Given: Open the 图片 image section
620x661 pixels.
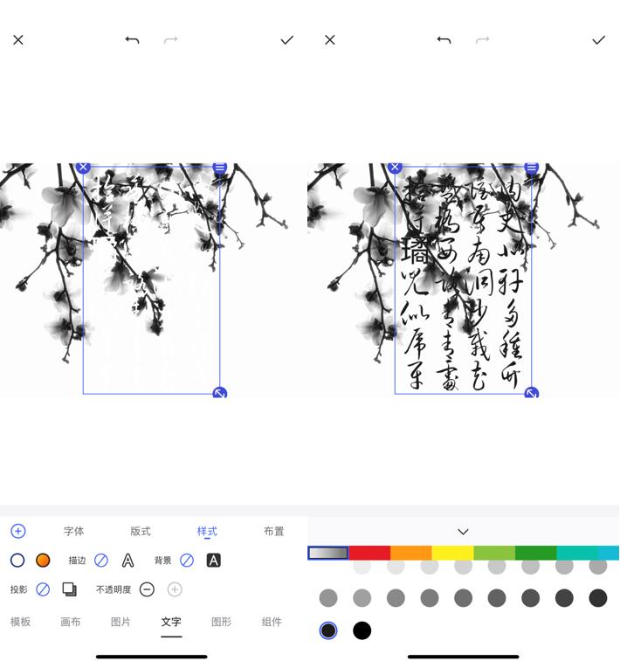Looking at the screenshot, I should 121,622.
